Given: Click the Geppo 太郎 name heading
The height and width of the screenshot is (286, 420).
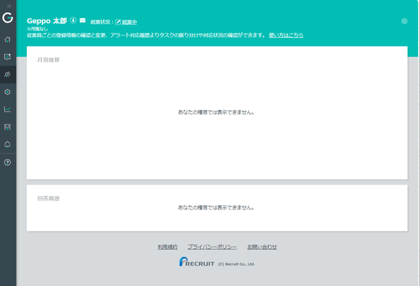Looking at the screenshot, I should pos(47,21).
